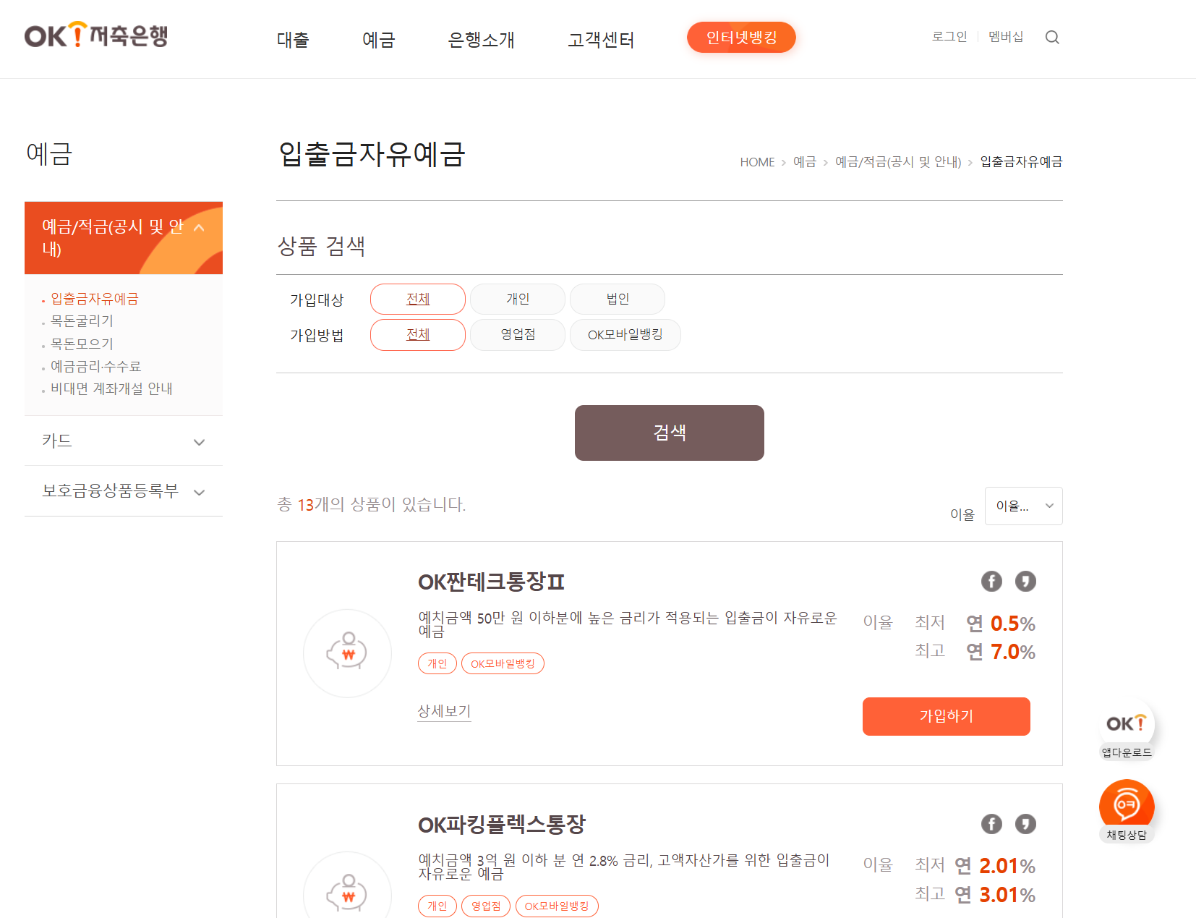Open the search magnifier icon in header
Image resolution: width=1196 pixels, height=918 pixels.
pos(1052,37)
